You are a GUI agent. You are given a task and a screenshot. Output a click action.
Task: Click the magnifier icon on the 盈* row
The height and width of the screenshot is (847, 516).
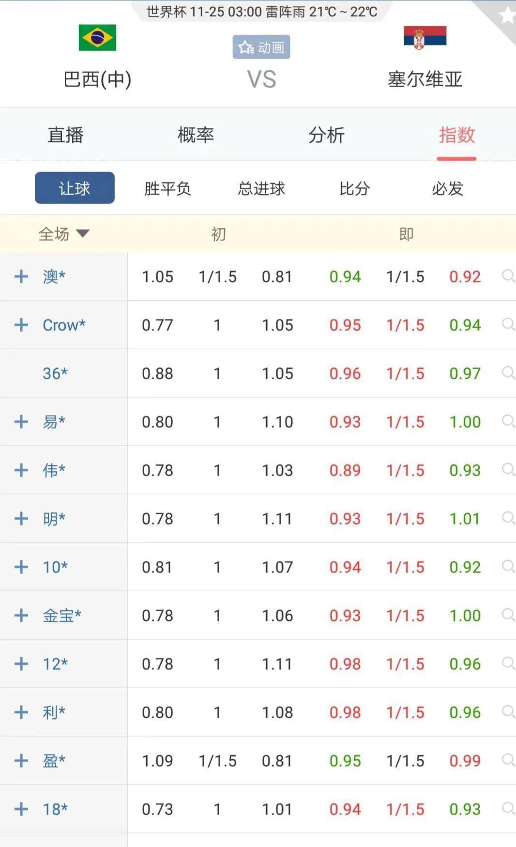coord(507,760)
